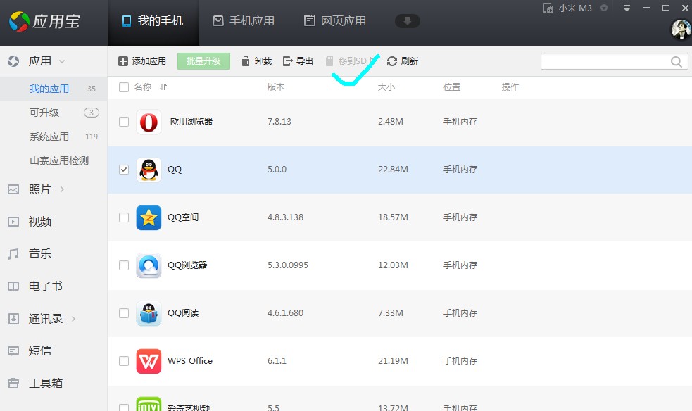
Task: Toggle the select-all checkbox beside 名称
Action: point(124,87)
